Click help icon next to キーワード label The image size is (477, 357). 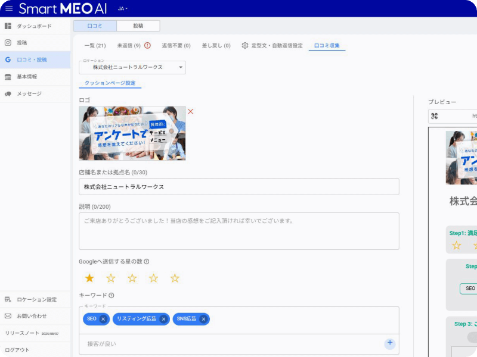pyautogui.click(x=111, y=295)
